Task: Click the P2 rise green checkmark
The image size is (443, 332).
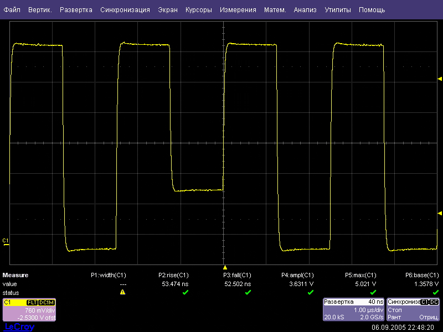Action: pos(185,292)
